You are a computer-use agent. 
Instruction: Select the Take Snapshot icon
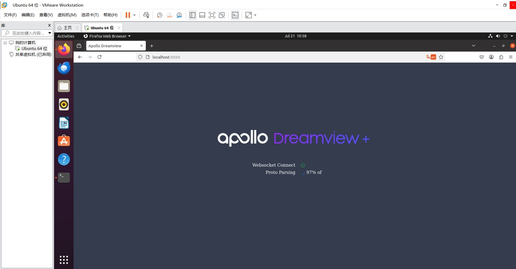(x=159, y=15)
